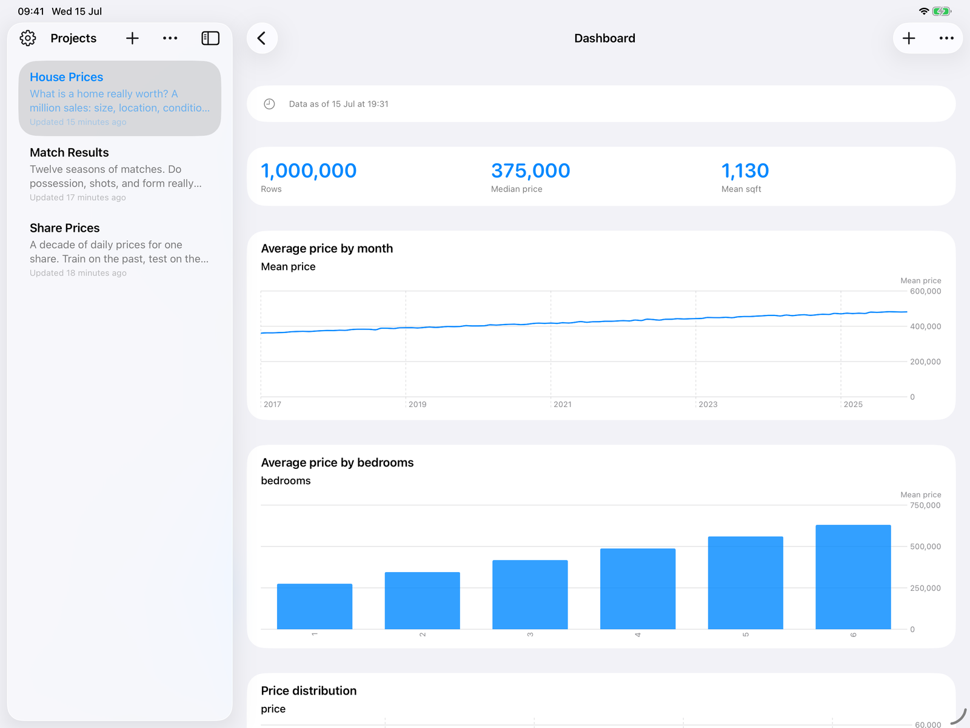Click 'Updated 17 minutes ago' under Match Results

[x=78, y=197]
